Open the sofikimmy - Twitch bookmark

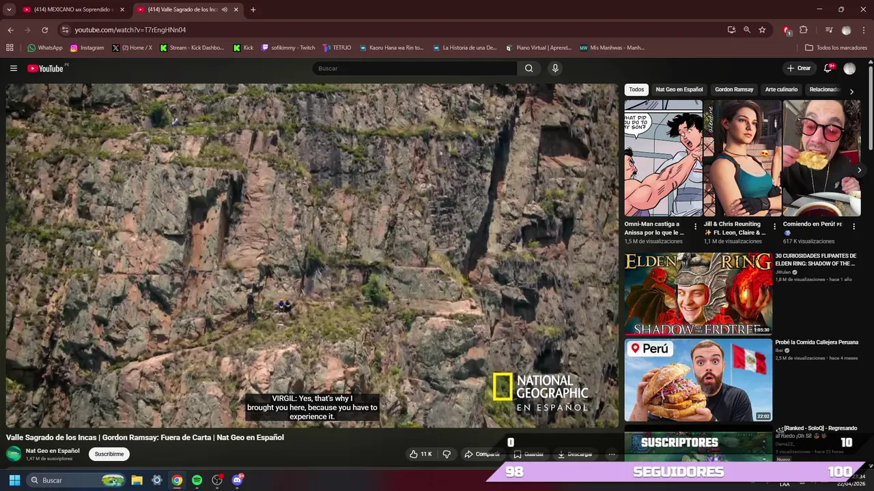pyautogui.click(x=288, y=48)
